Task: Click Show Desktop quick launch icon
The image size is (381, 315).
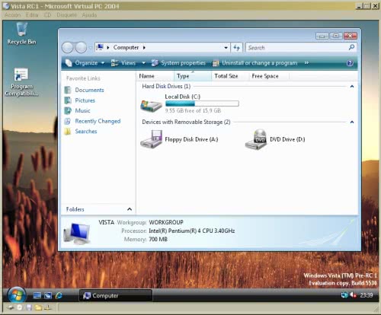Action: pyautogui.click(x=37, y=295)
